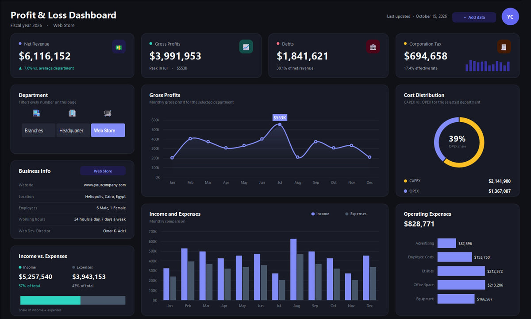531x319 pixels.
Task: Click the Jul data point on Gross Profits line
Action: pyautogui.click(x=280, y=124)
